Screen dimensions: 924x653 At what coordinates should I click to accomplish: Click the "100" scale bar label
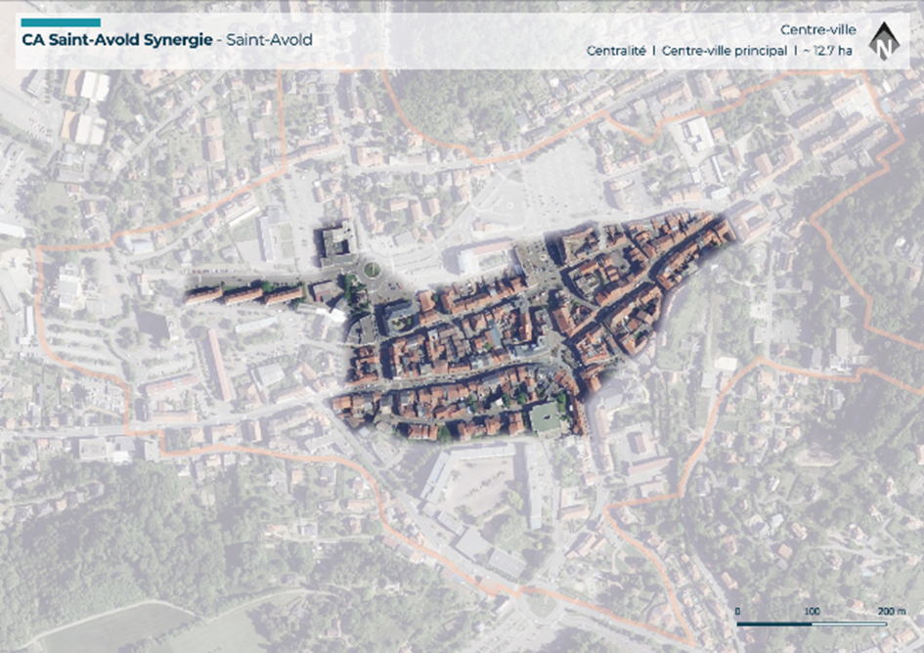[x=812, y=610]
